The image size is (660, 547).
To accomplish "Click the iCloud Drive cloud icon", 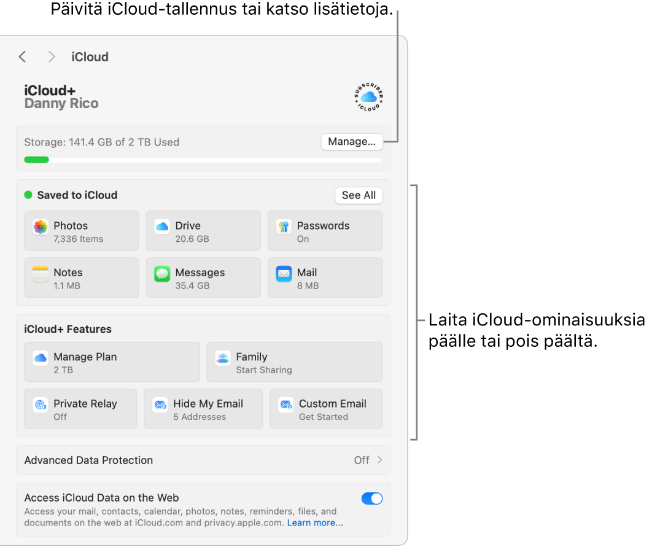I will tap(162, 227).
